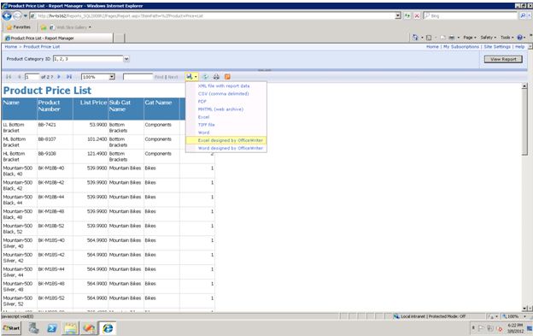The width and height of the screenshot is (533, 336).
Task: Click the Find link in report toolbar
Action: click(159, 77)
